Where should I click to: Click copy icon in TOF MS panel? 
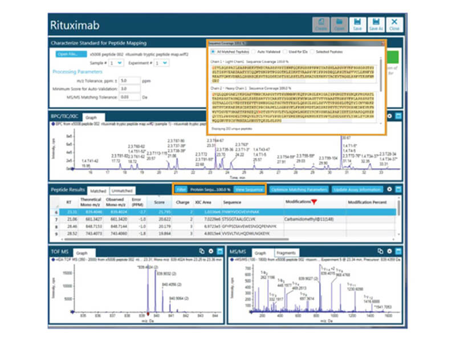(202, 251)
